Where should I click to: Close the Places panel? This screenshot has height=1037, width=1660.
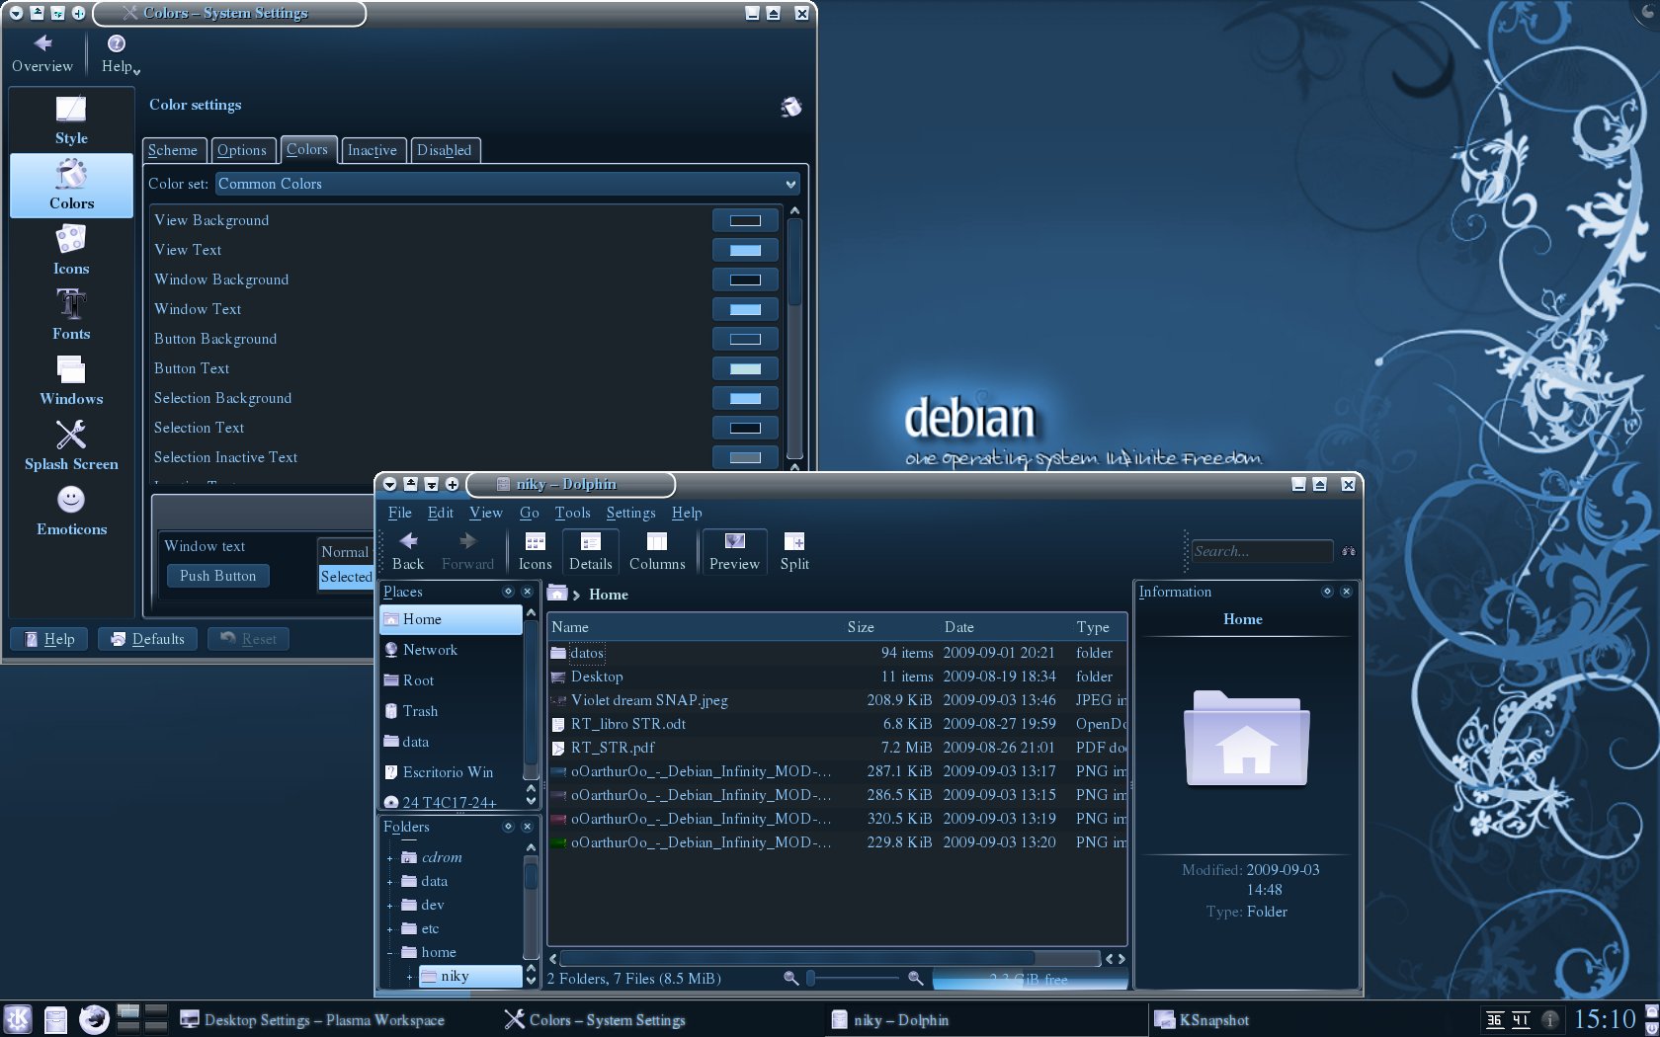(x=527, y=592)
